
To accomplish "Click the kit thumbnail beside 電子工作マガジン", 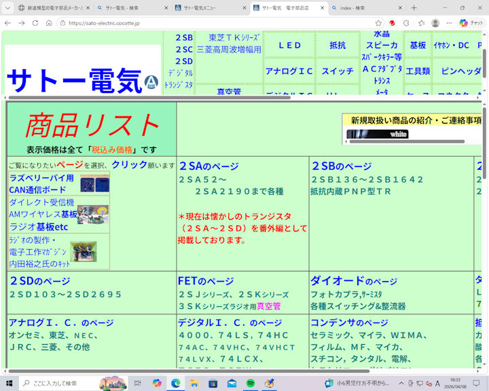I will pos(84,251).
